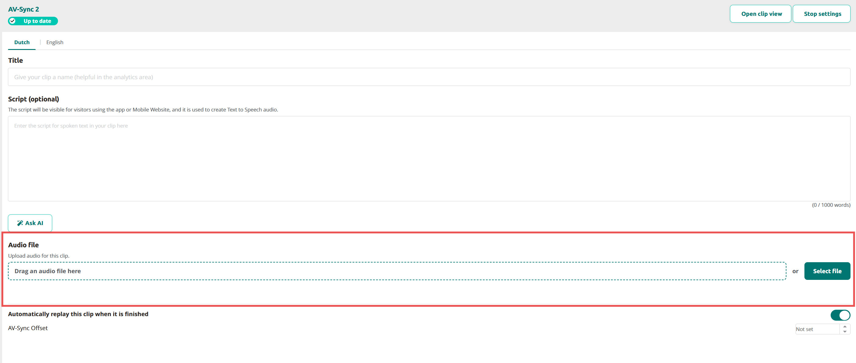856x363 pixels.
Task: Click the word count indicator
Action: pyautogui.click(x=831, y=205)
